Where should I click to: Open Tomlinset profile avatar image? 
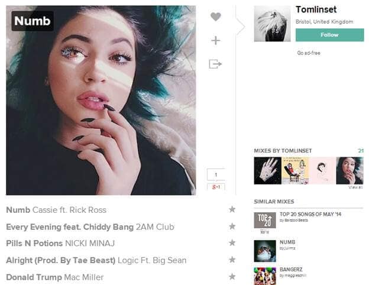click(272, 24)
